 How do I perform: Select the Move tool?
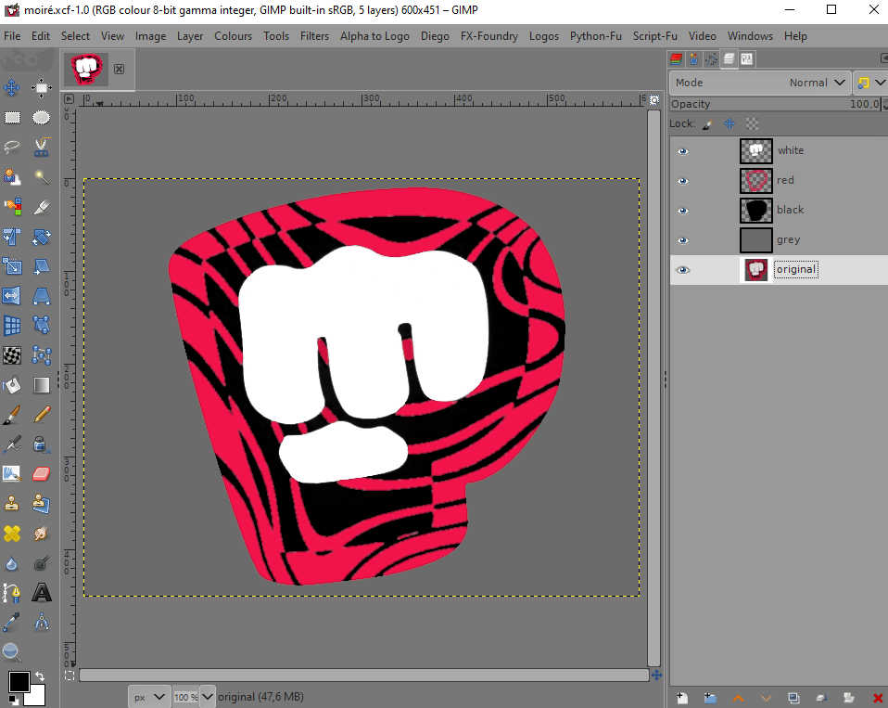click(x=12, y=88)
